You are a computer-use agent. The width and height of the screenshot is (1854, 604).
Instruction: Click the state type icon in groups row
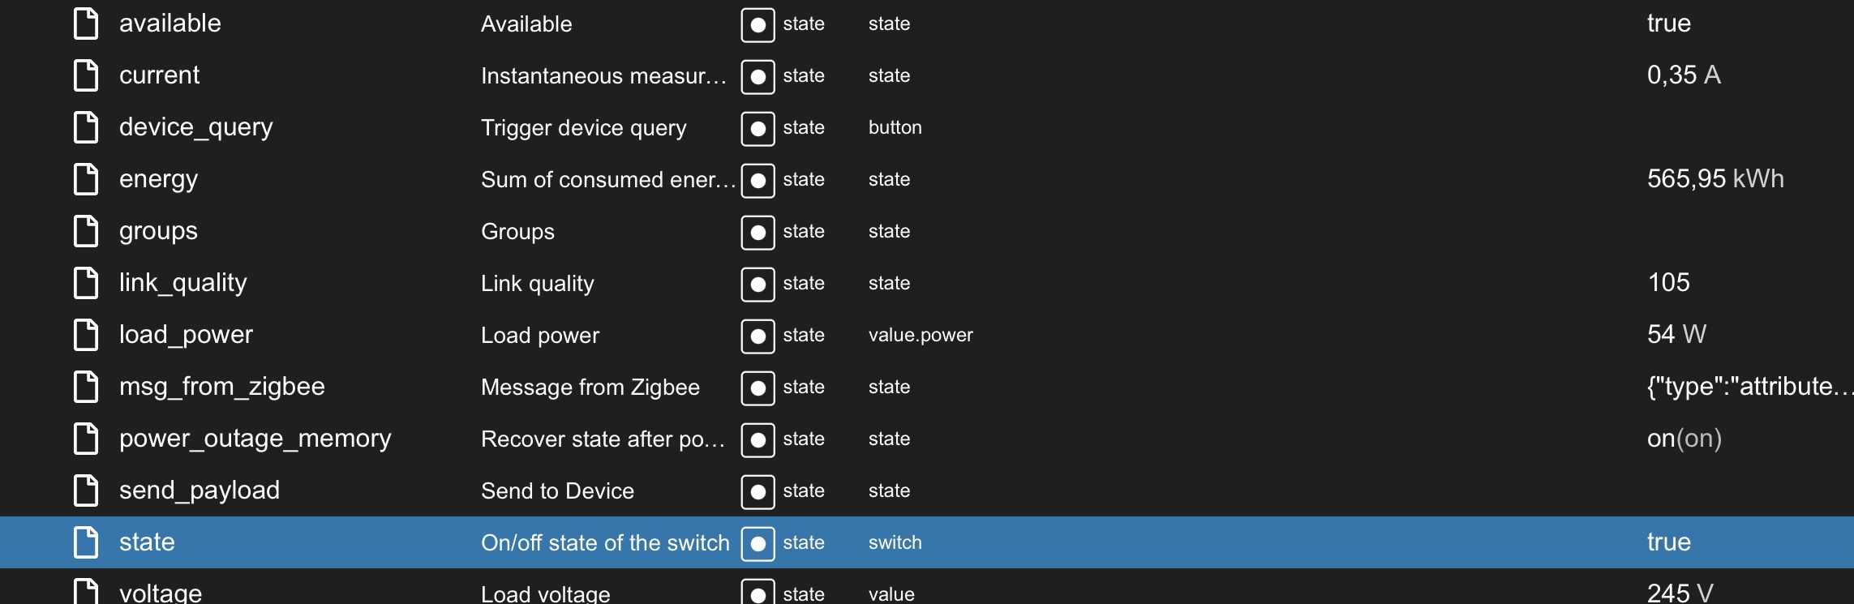757,232
